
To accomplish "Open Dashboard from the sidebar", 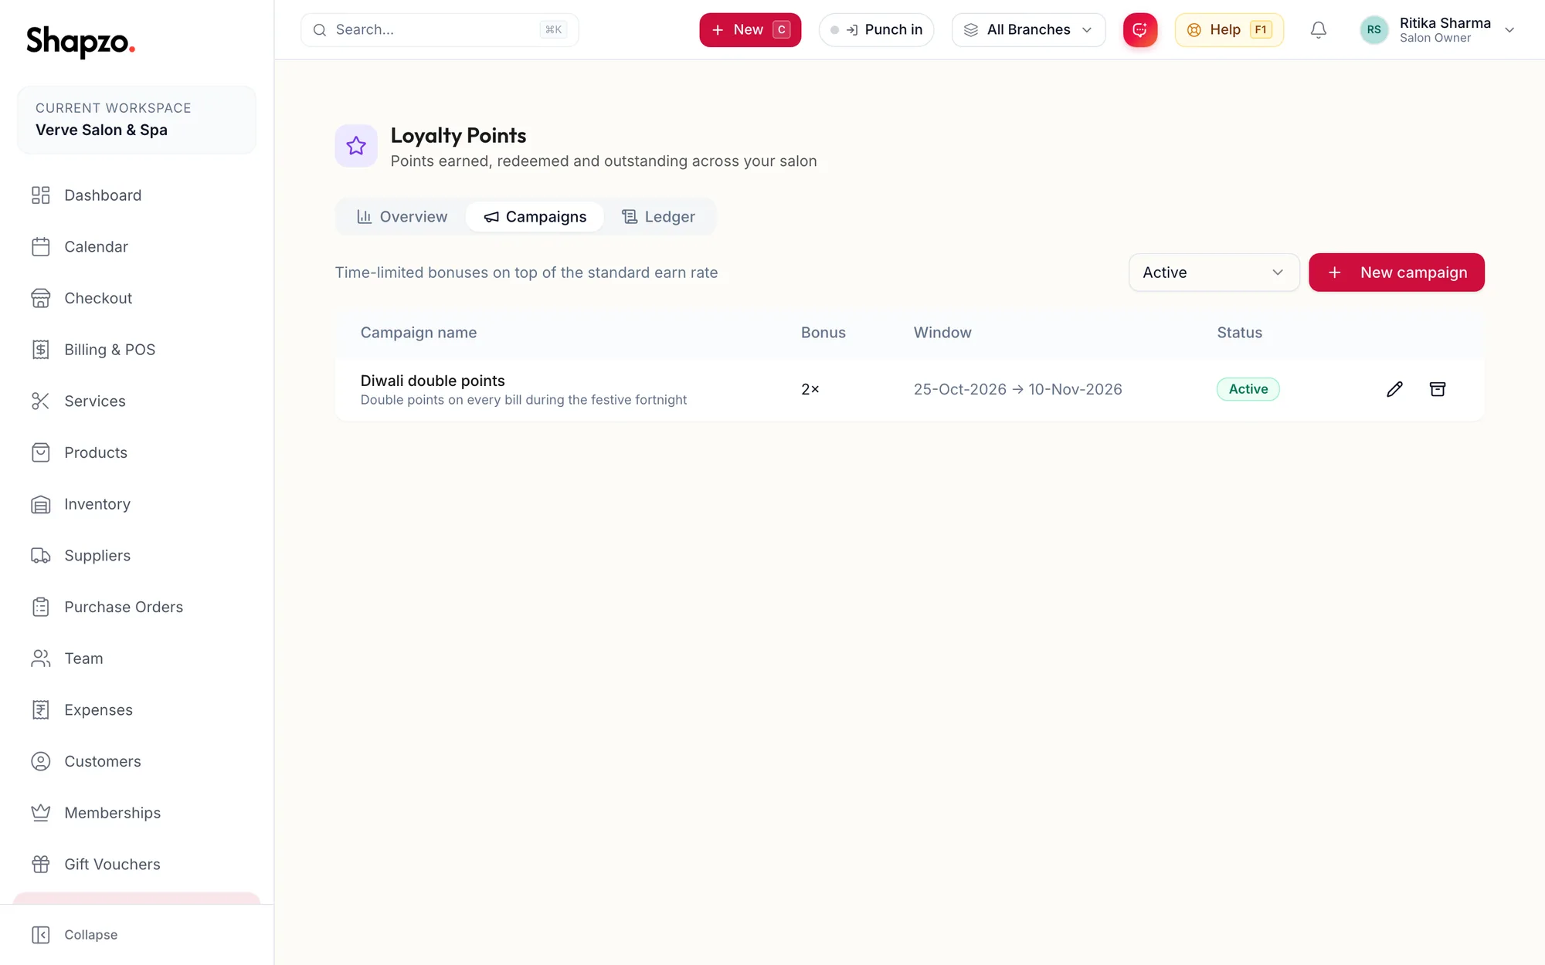I will [137, 195].
